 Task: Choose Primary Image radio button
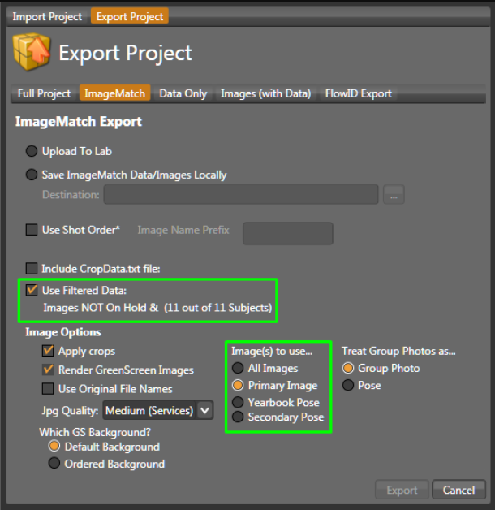(x=238, y=386)
